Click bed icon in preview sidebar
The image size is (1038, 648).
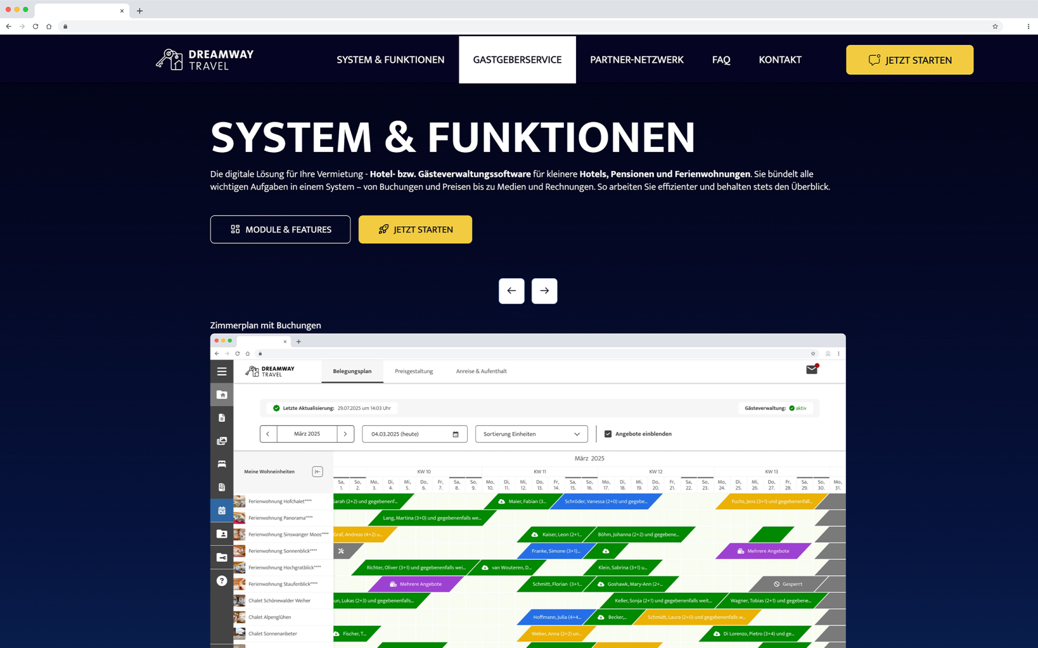[221, 464]
